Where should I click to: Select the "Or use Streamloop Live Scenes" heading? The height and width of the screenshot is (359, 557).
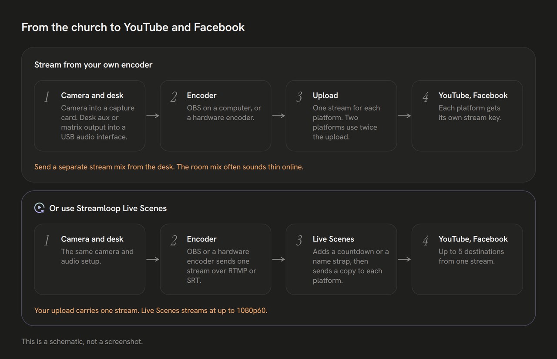[108, 208]
